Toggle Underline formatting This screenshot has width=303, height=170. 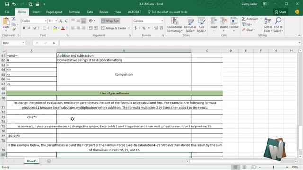(35, 28)
